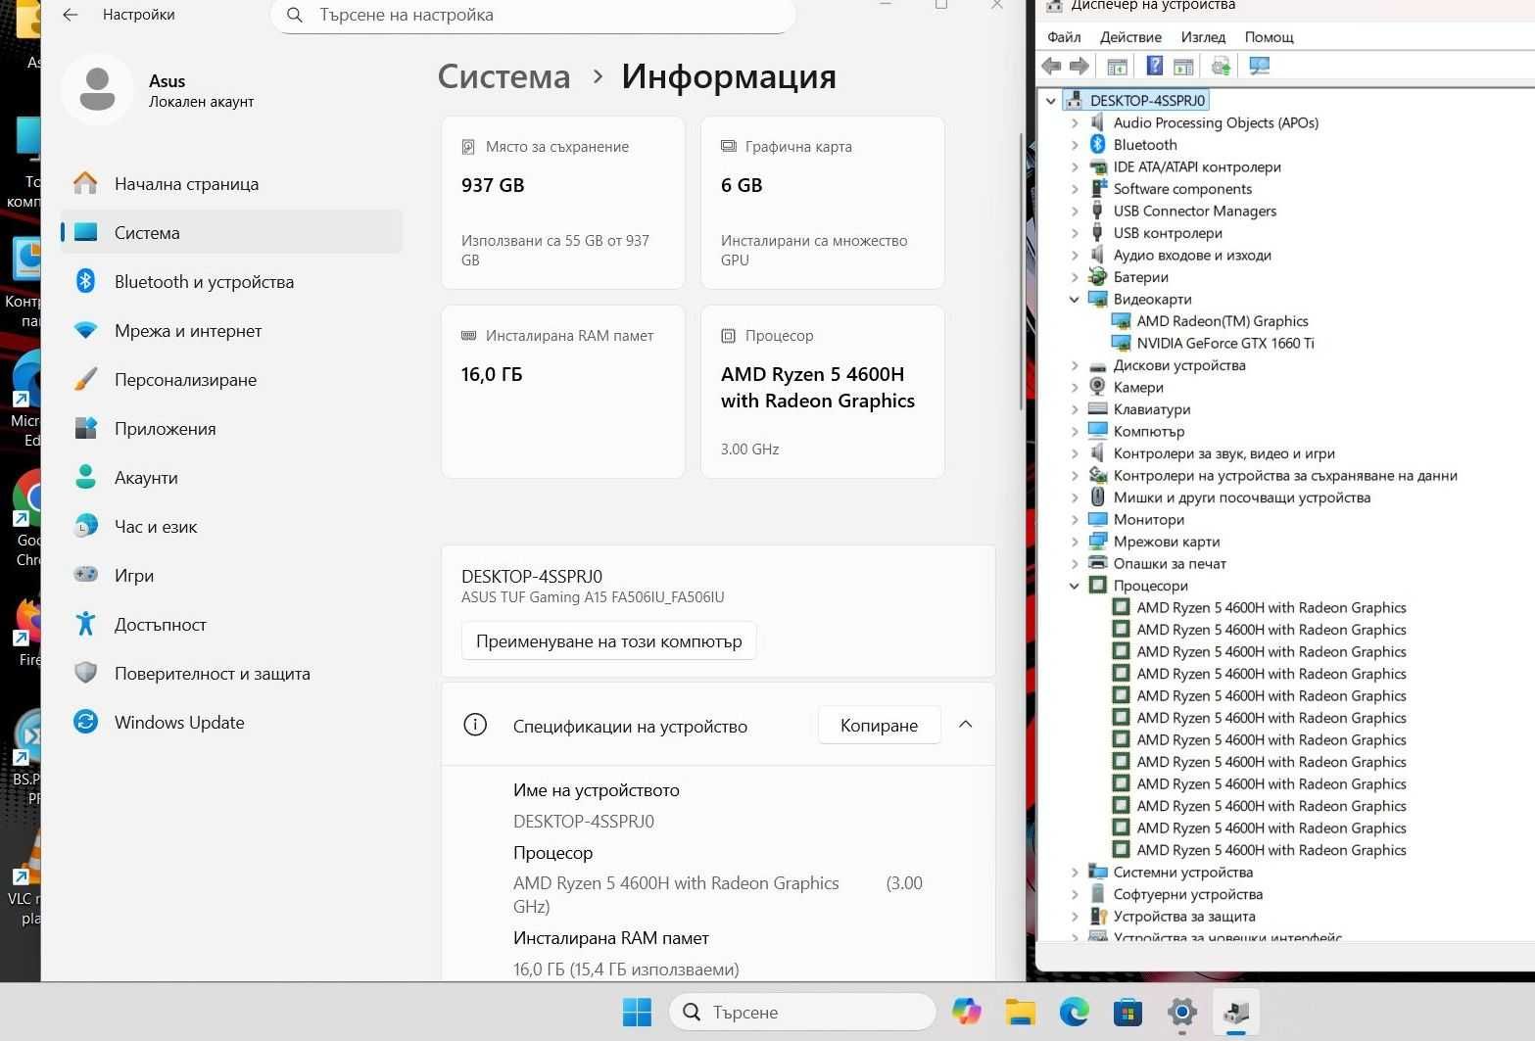Click the action pane toolbar icon
1535x1041 pixels.
[x=1183, y=66]
